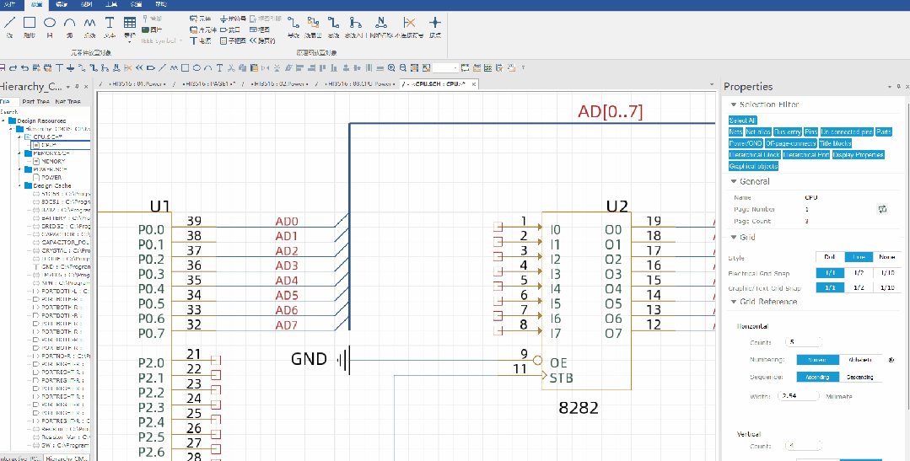Viewport: 910px width, 461px height.
Task: Click the Zoom In magnifier icon
Action: 391,67
